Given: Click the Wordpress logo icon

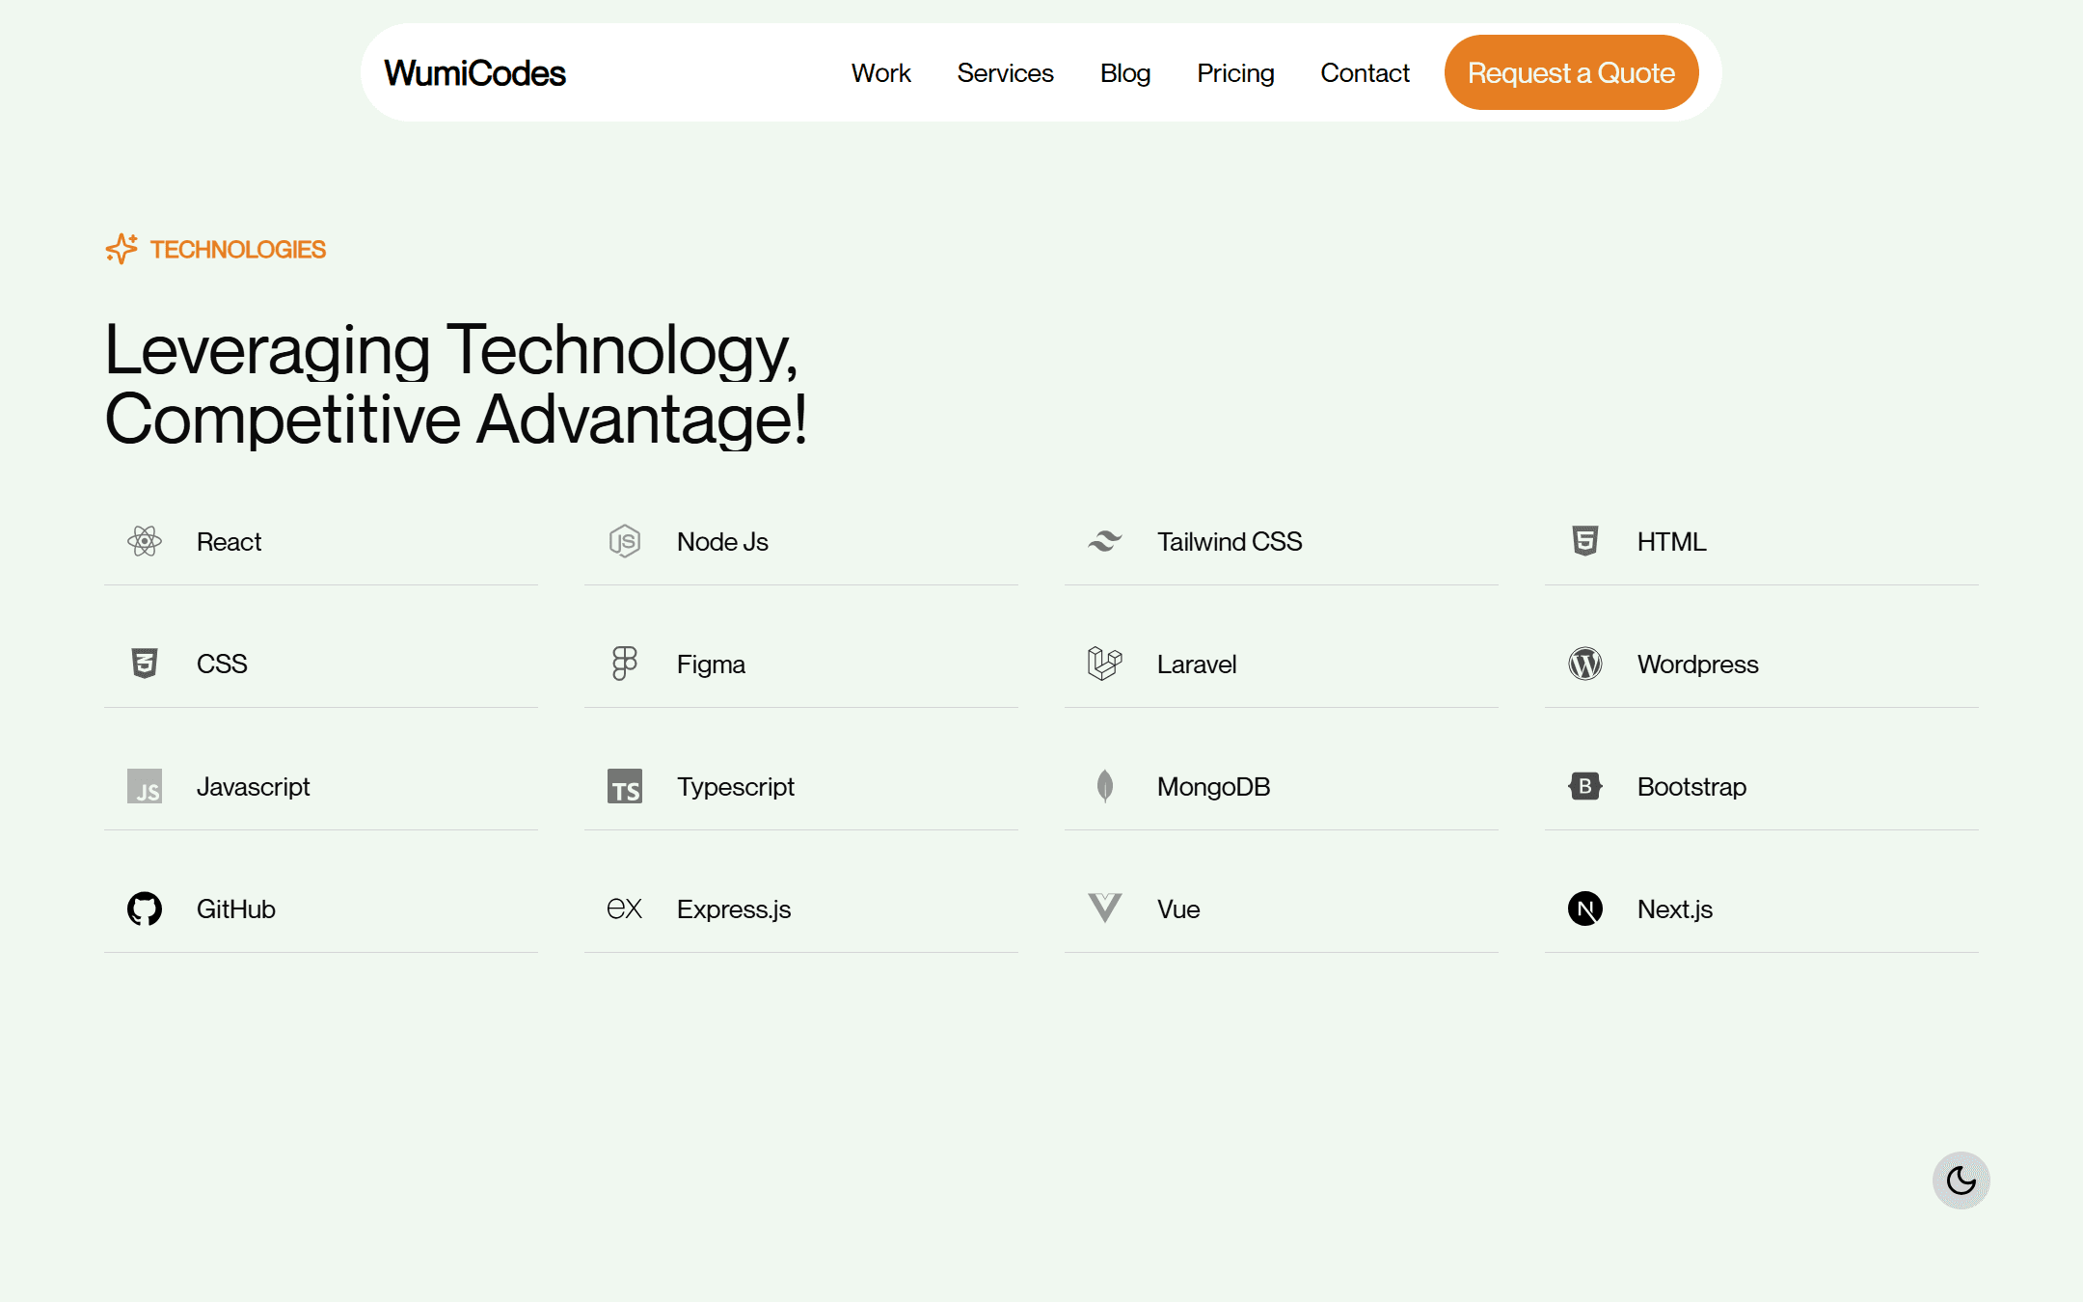Looking at the screenshot, I should click(1585, 664).
